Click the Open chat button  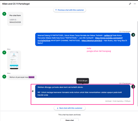point(70,120)
